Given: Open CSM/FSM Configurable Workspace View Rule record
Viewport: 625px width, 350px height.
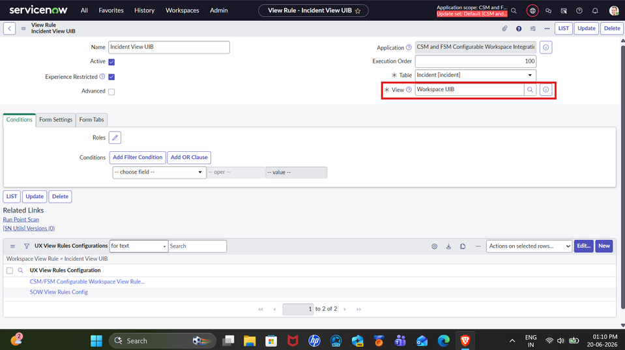Looking at the screenshot, I should [87, 282].
